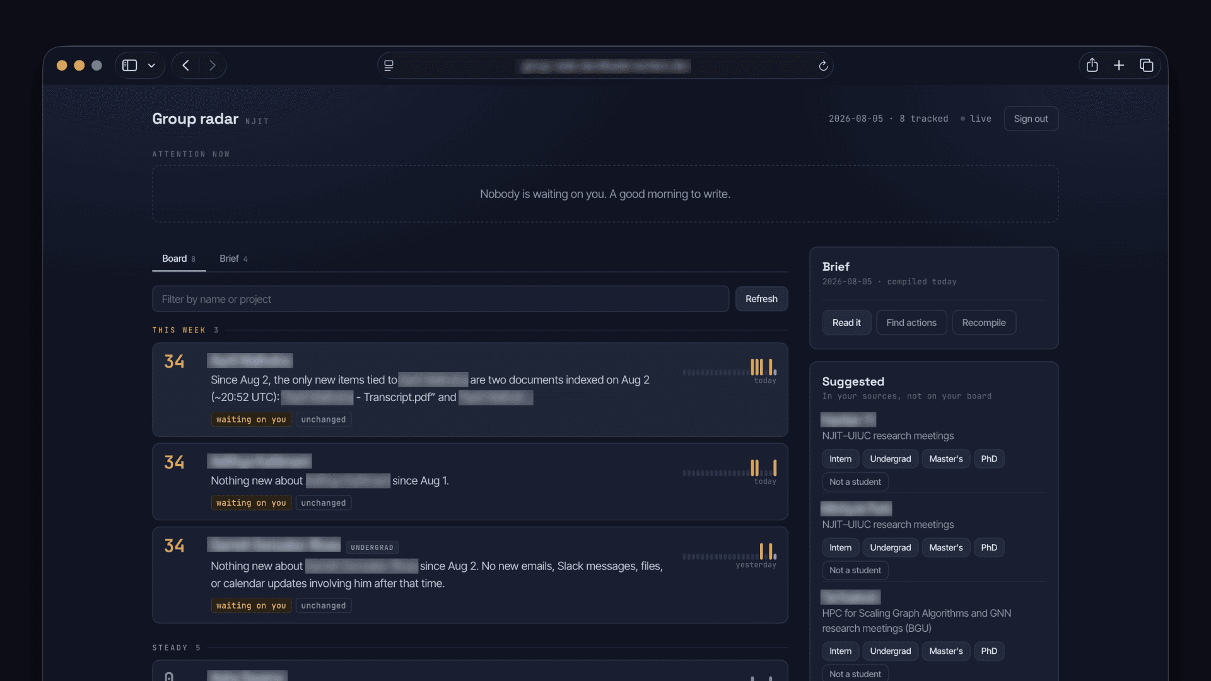The height and width of the screenshot is (681, 1211).
Task: Mark the HPC Graph Algorithms suggestion as Intern
Action: [x=840, y=651]
